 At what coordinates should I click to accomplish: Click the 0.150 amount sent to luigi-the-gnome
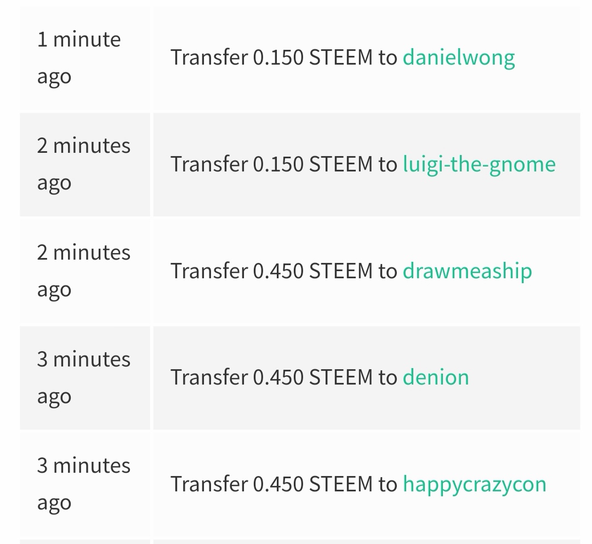278,164
